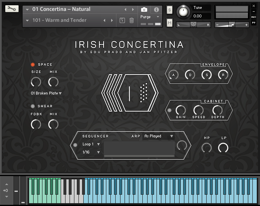Open the 01 Broken Plate dropdown
The image size is (260, 206).
click(46, 93)
